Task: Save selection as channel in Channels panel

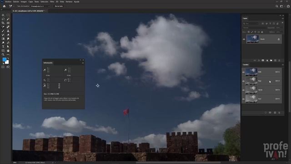Action: 270,113
